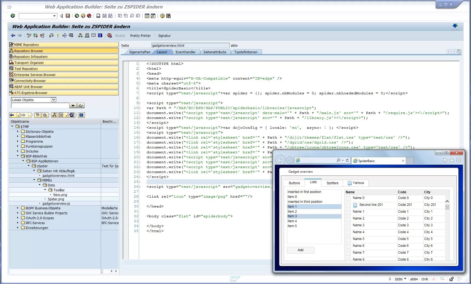Click the object hierarchy icon in application toolbar

coord(80,36)
